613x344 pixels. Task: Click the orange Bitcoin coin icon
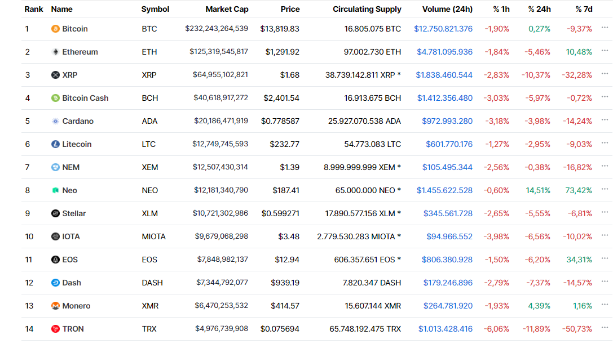click(55, 29)
